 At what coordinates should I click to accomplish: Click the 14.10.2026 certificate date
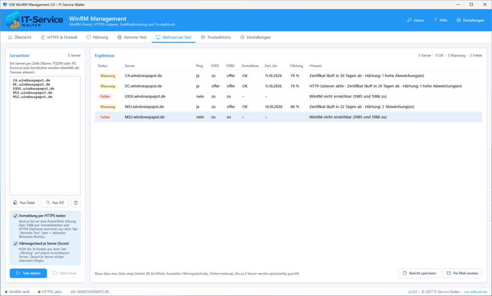[x=273, y=107]
